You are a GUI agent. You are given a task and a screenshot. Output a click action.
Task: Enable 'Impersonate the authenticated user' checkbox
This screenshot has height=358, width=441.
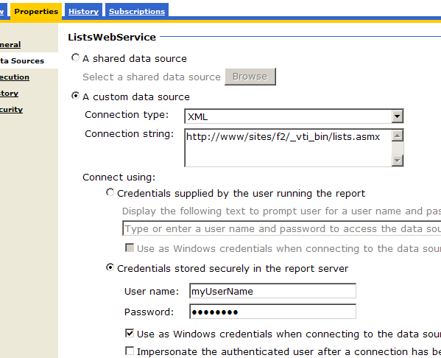coord(130,351)
